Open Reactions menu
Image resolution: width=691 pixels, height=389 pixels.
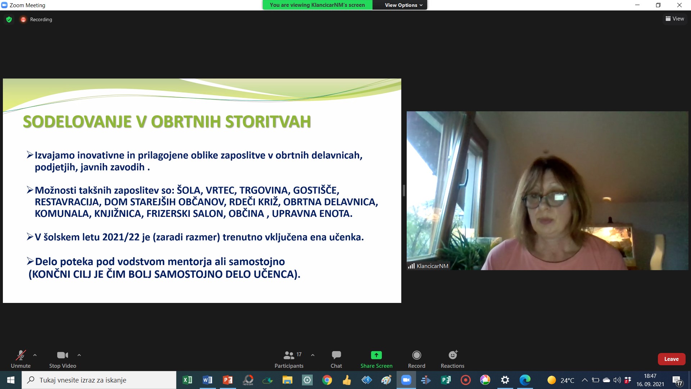pyautogui.click(x=452, y=359)
